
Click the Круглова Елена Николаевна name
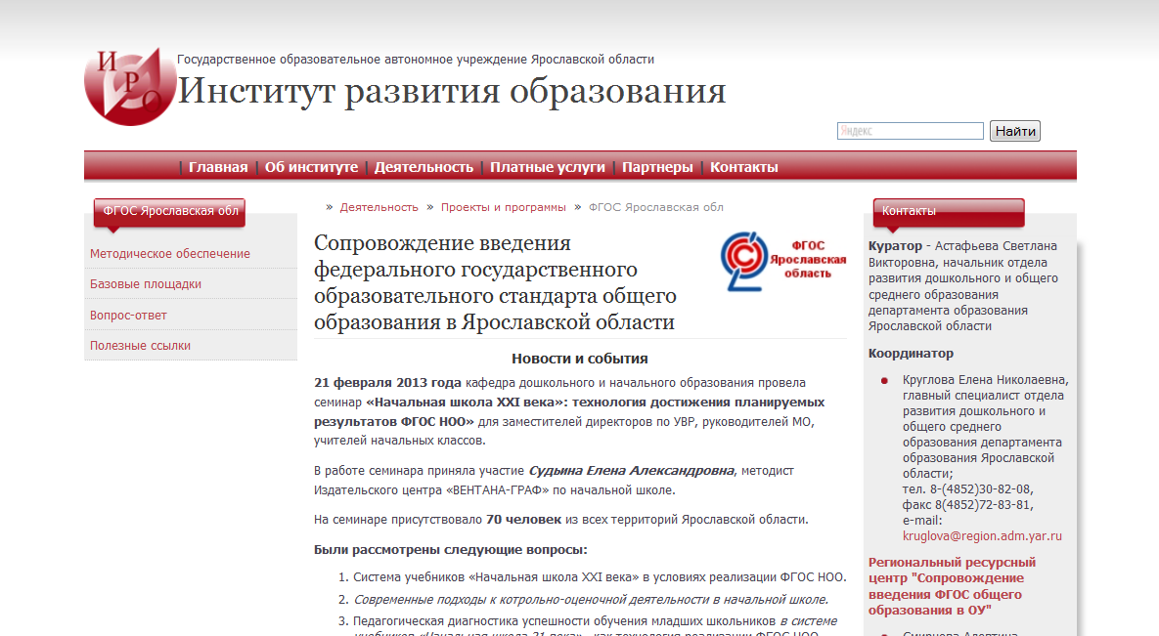985,380
